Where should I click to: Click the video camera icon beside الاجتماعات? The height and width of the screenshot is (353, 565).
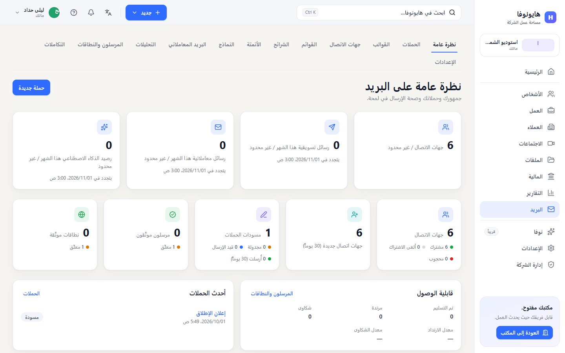(x=551, y=144)
